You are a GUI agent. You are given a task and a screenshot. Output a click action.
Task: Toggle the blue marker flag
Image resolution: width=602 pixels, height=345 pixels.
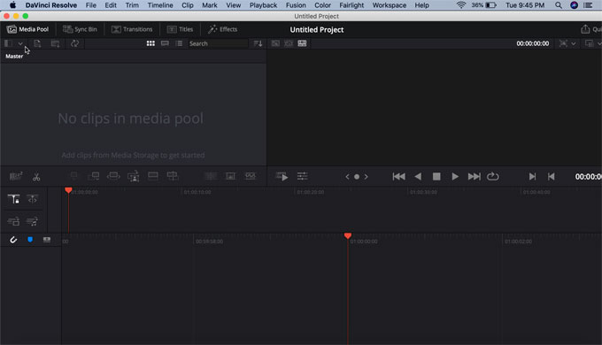click(x=30, y=240)
